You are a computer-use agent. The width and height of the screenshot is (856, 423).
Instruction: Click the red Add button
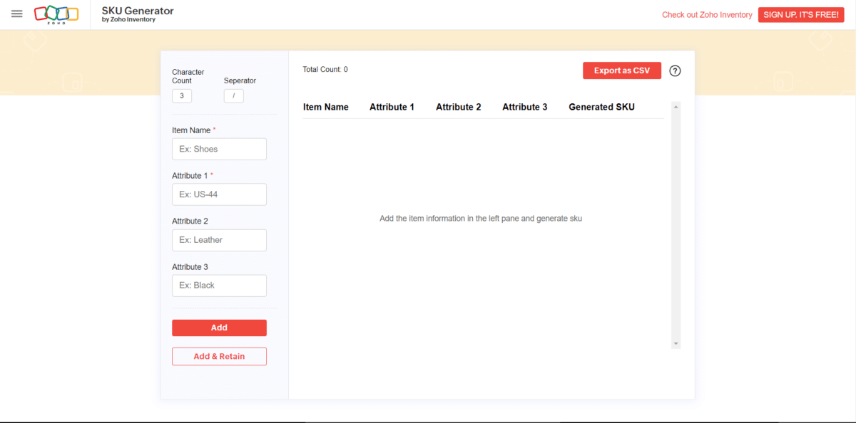pyautogui.click(x=219, y=328)
